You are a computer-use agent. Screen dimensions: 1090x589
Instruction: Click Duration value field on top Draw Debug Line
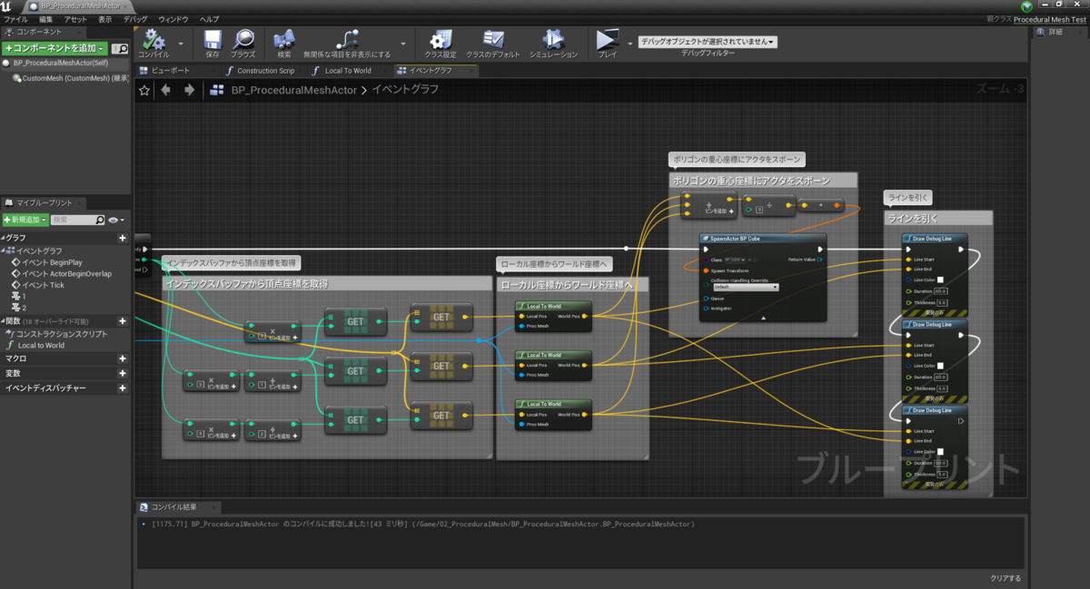click(x=941, y=291)
